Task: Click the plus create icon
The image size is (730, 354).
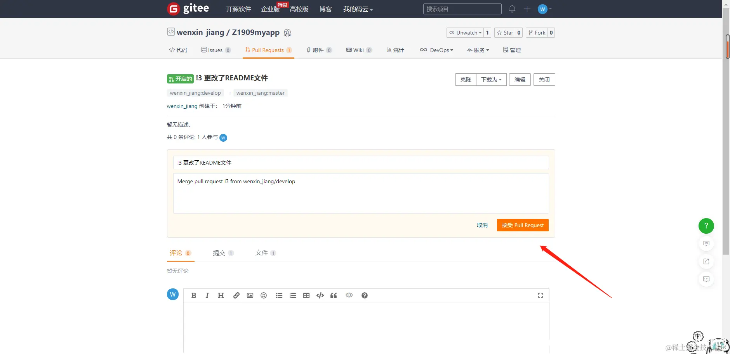Action: point(527,9)
